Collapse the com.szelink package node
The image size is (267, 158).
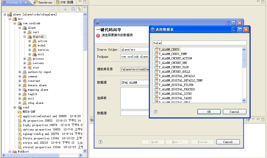click(x=15, y=23)
